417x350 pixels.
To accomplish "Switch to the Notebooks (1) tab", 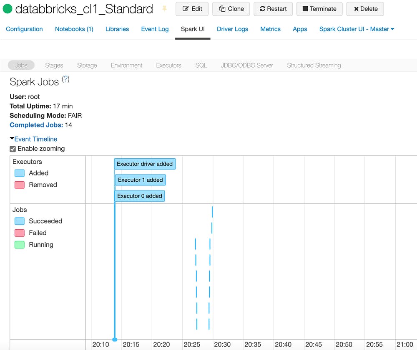I will [74, 29].
